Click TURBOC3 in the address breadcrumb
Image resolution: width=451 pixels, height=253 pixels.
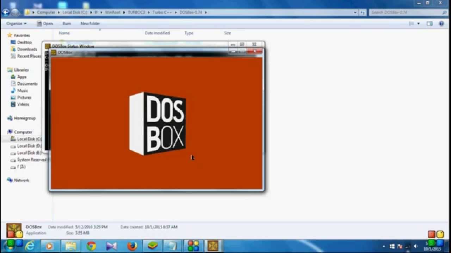pyautogui.click(x=136, y=12)
